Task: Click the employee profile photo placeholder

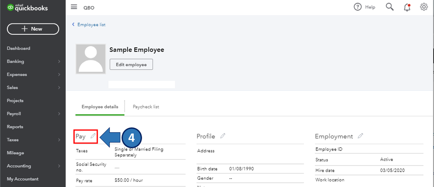Action: (91, 59)
